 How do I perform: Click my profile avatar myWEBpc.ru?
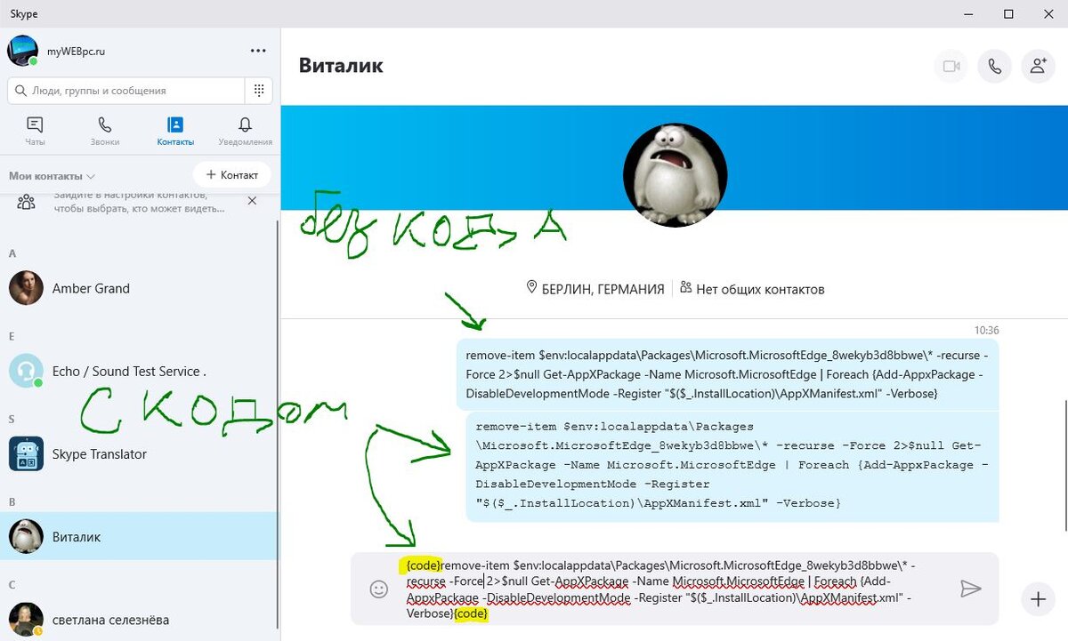click(x=22, y=51)
